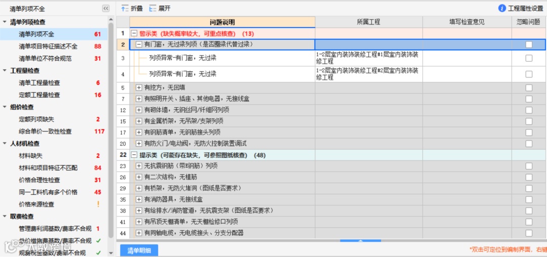Tick ignore checkbox for 有砌体墙 row
The height and width of the screenshot is (257, 547).
click(529, 110)
